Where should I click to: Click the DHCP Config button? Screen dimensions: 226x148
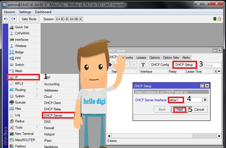point(160,65)
